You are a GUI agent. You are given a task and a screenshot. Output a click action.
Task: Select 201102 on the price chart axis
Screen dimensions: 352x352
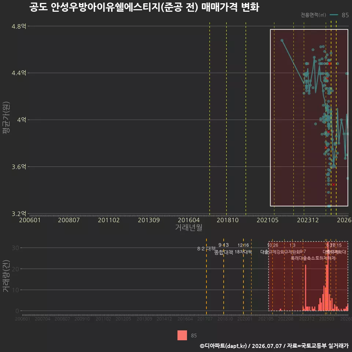(x=109, y=220)
